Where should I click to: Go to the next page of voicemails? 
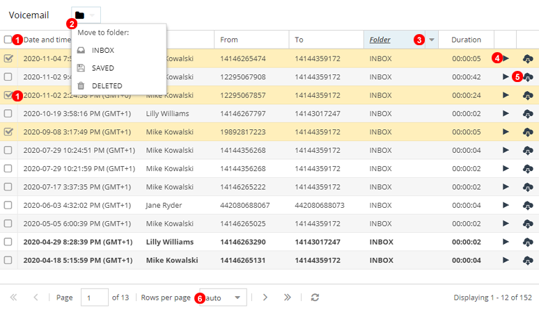coord(265,297)
